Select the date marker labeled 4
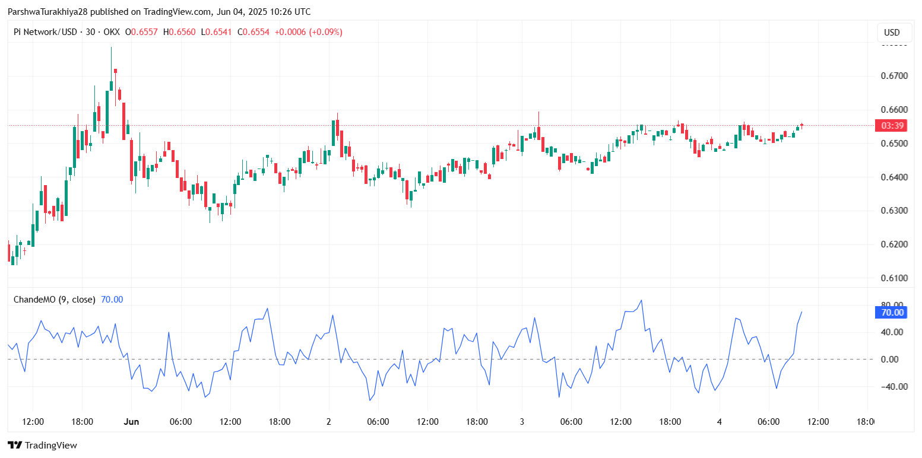This screenshot has height=458, width=922. coord(719,422)
